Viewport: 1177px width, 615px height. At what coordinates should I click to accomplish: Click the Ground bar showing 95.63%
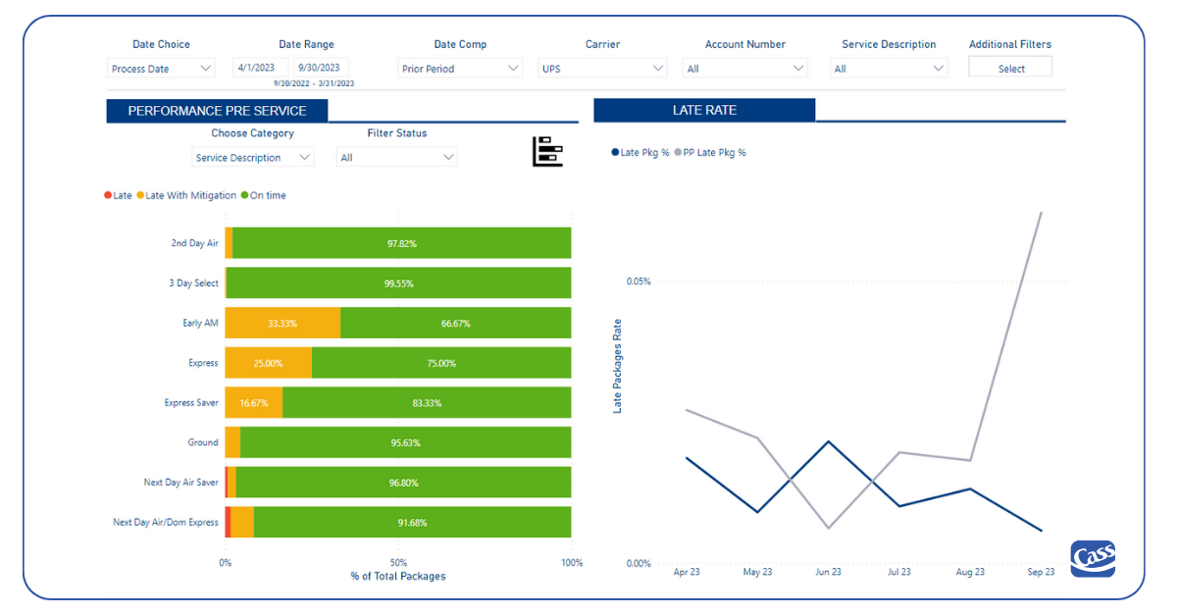405,442
